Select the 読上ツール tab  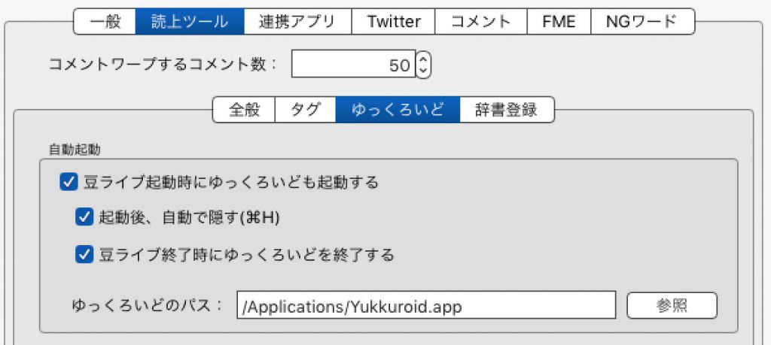(189, 21)
